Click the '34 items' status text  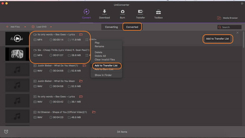point(122,132)
